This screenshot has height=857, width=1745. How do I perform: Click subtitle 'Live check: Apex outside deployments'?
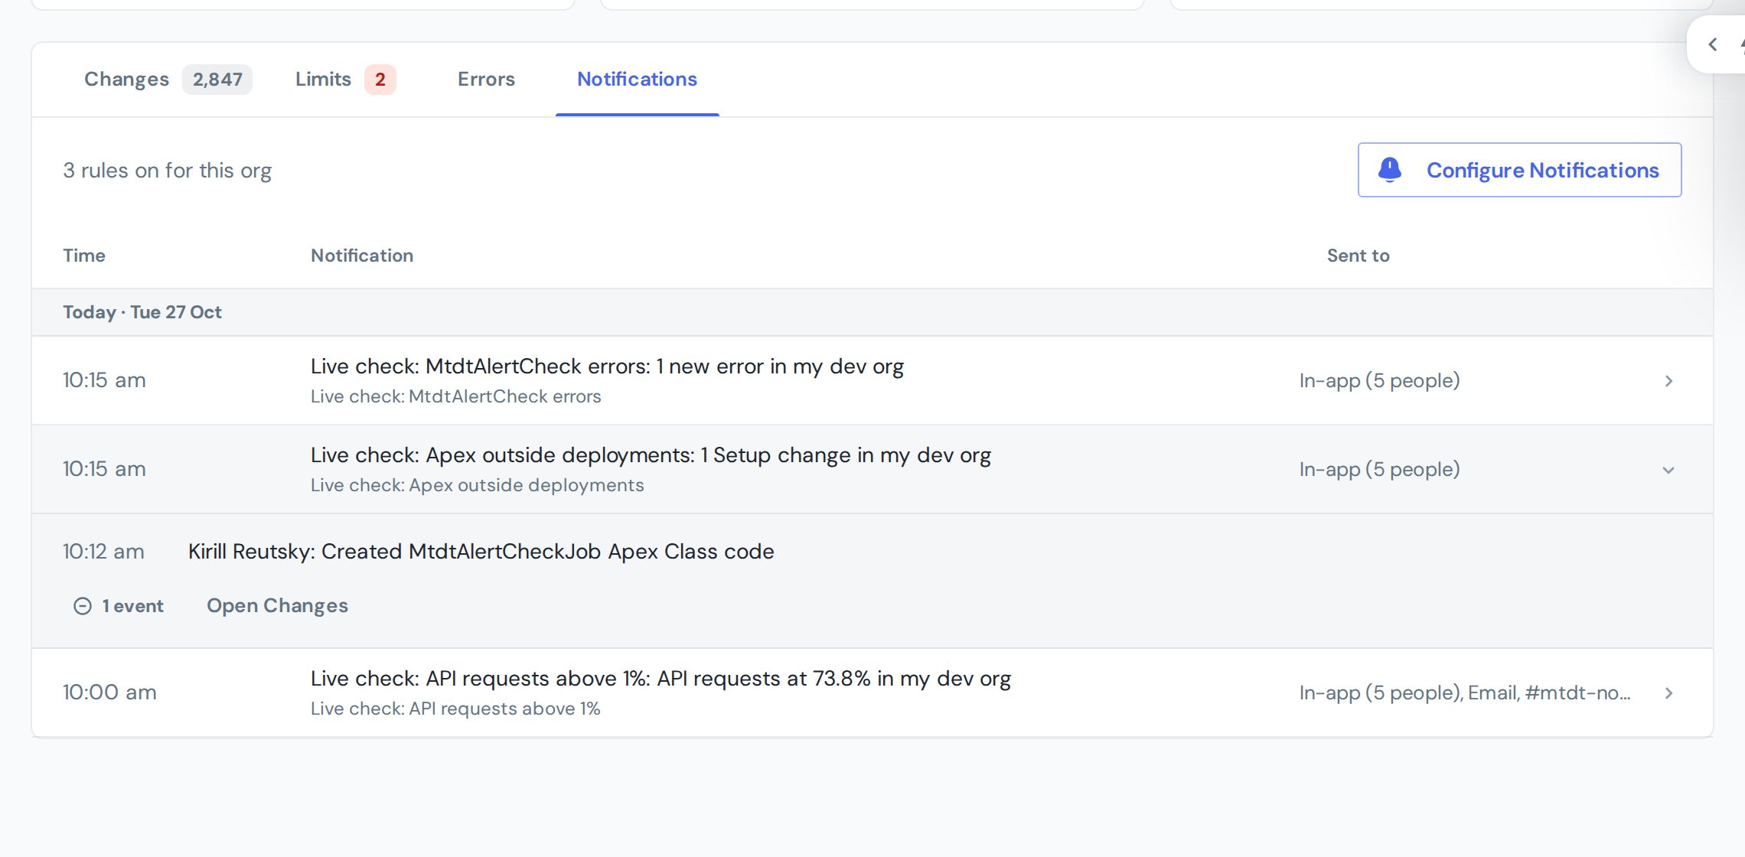click(x=478, y=485)
